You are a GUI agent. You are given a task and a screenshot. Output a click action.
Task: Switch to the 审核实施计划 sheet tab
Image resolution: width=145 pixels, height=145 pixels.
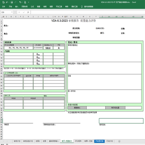point(28,141)
